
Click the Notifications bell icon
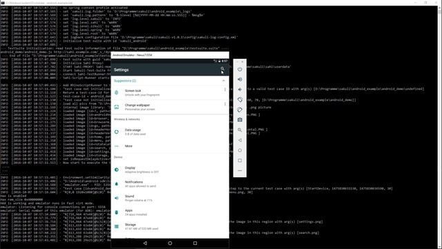tap(117, 184)
